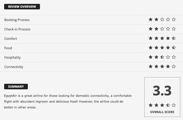Click the half star under the 3.3 score
Screen dimensions: 183x120
coord(168,105)
